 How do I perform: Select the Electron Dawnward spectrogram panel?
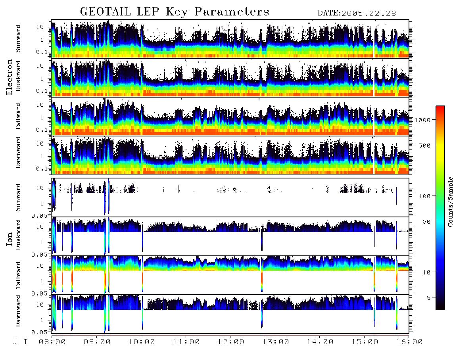point(230,155)
